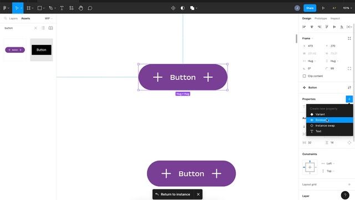Screen dimensions: 355x200
Task: Click the half-circle mask icon
Action: (x=182, y=8)
